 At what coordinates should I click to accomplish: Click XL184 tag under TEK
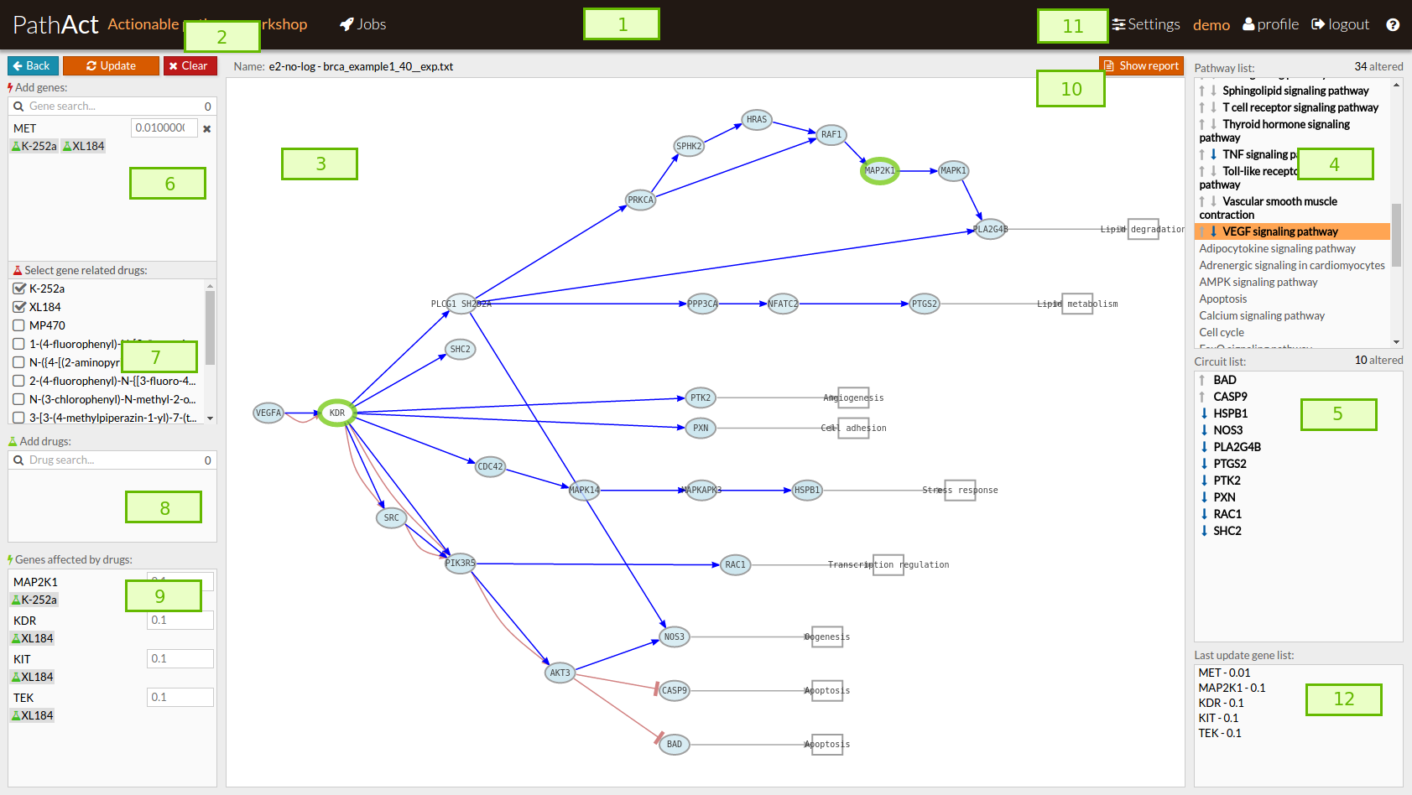pos(33,715)
